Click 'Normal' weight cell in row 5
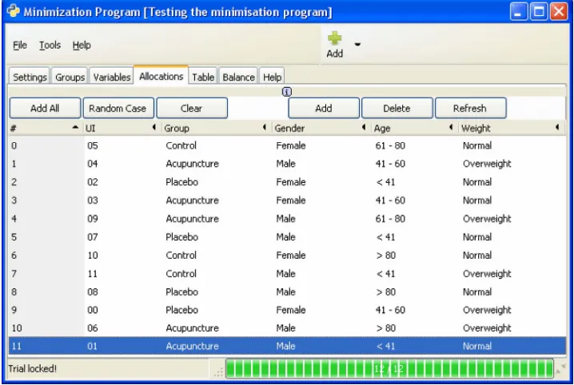Viewport: 574px width, 385px height. click(477, 237)
